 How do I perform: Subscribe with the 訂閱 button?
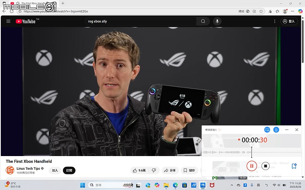tap(69, 170)
